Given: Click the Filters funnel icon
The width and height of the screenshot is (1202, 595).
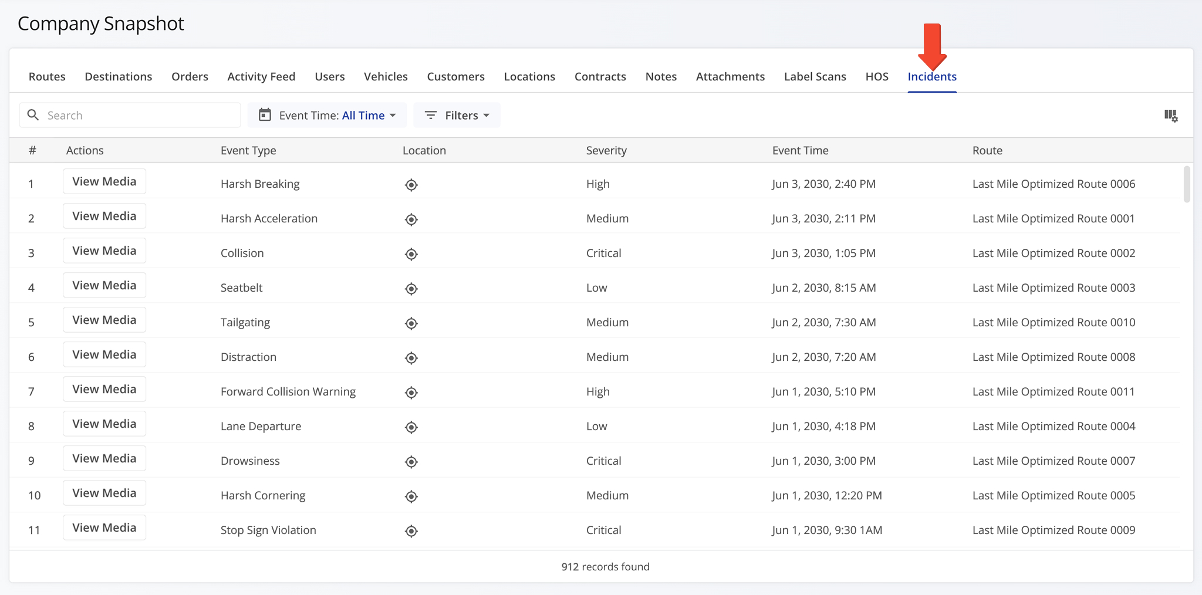Looking at the screenshot, I should coord(431,115).
